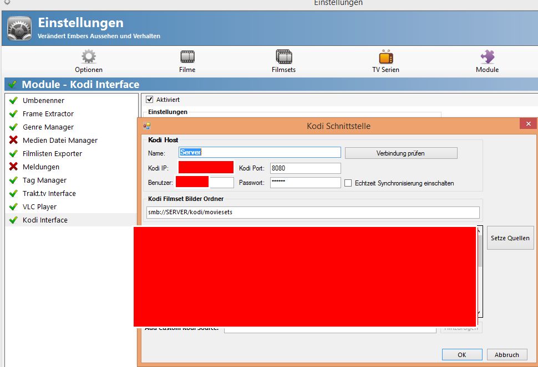The height and width of the screenshot is (367, 538).
Task: Select Genre Manager module
Action: click(71, 127)
